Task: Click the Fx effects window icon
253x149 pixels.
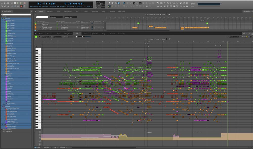Action: (184, 6)
